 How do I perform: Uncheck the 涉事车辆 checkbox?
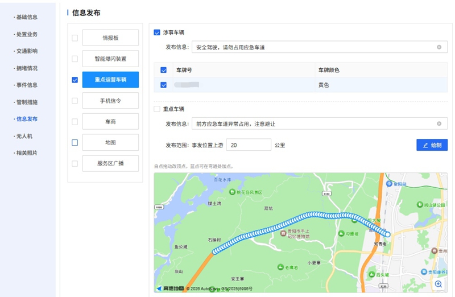157,32
